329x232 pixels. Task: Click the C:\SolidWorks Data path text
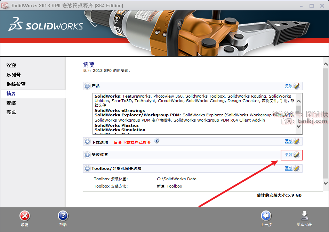click(x=177, y=179)
